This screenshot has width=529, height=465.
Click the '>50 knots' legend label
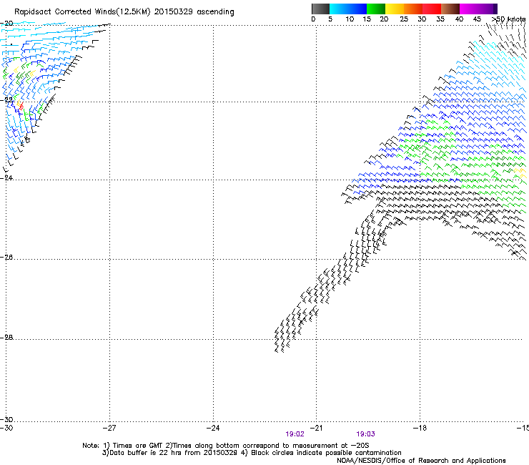pos(509,19)
